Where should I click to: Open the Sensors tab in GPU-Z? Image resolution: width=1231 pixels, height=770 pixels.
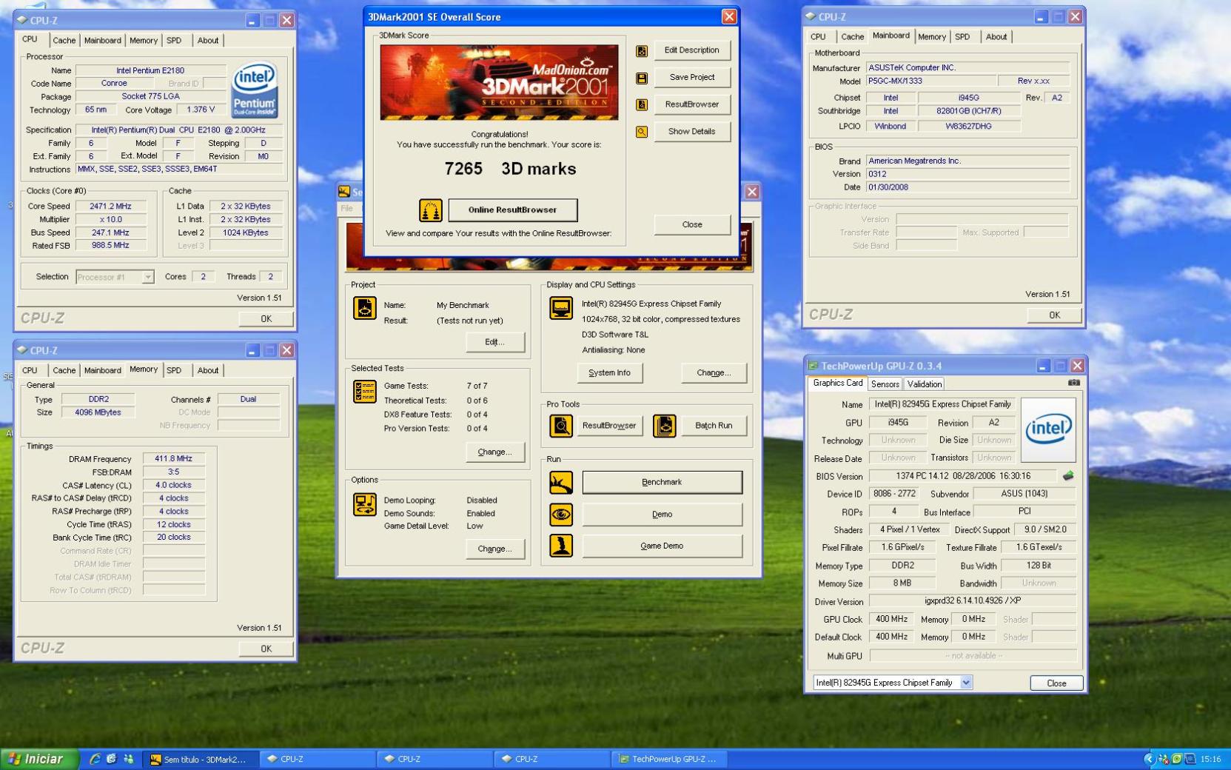pos(885,384)
